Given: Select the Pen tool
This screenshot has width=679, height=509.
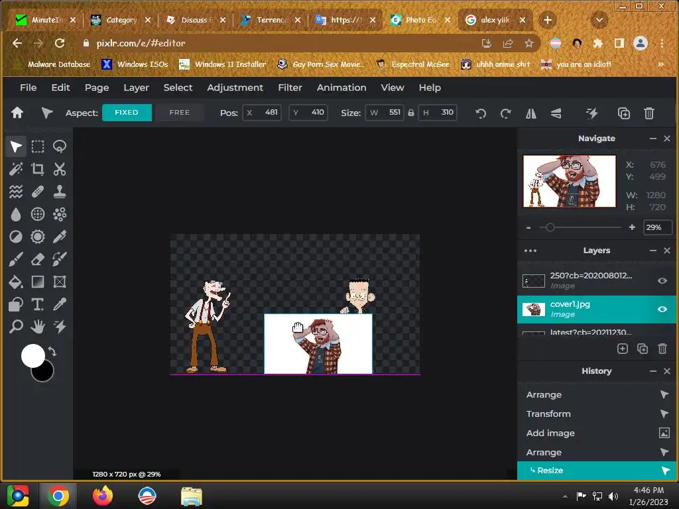Looking at the screenshot, I should pos(60,237).
